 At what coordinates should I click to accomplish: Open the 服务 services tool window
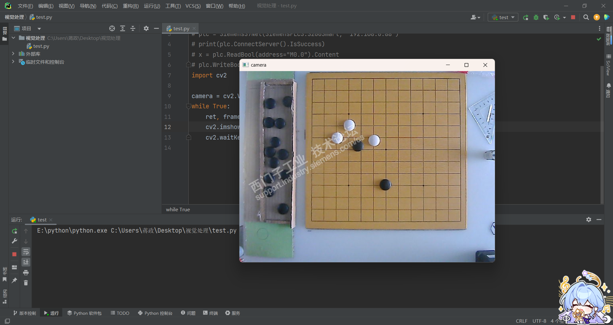click(x=233, y=313)
